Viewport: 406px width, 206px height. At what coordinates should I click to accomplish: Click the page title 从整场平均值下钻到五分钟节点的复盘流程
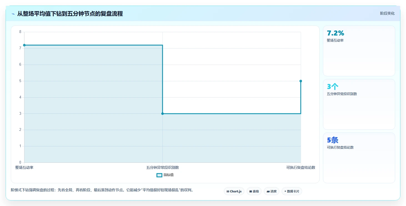coord(70,14)
